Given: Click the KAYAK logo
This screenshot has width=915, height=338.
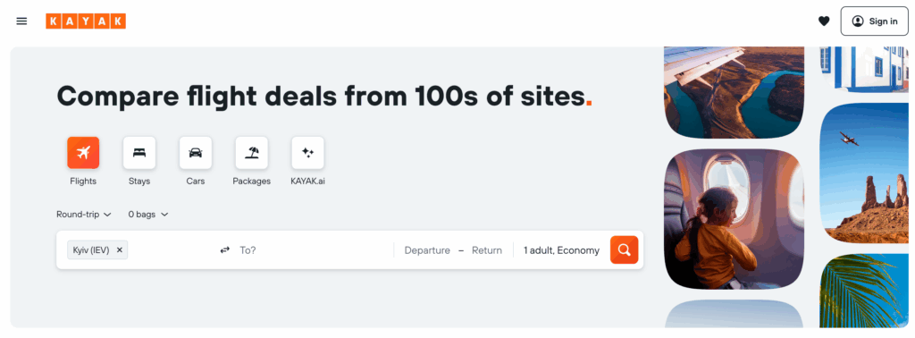Looking at the screenshot, I should 86,21.
